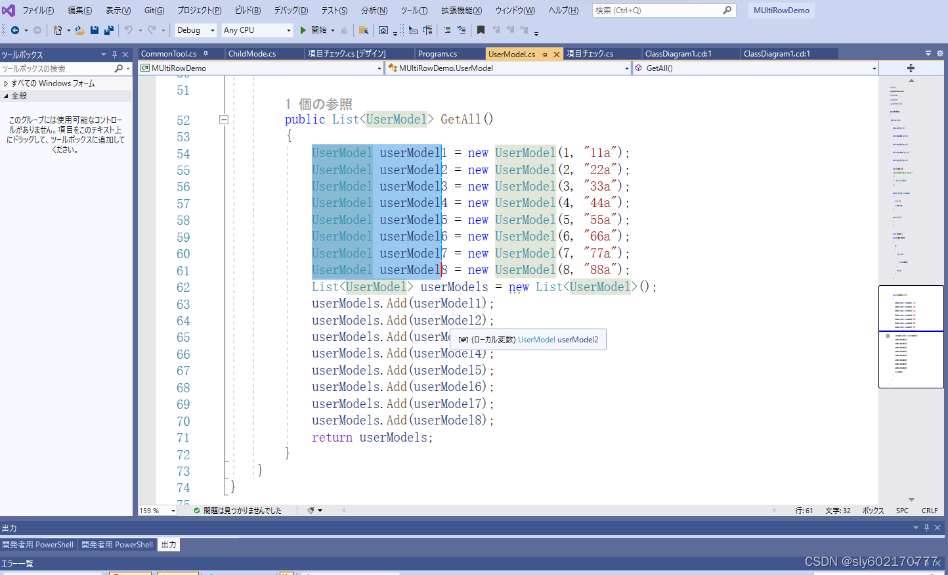Screen dimensions: 948x575
Task: Click the new project icon
Action: tap(58, 30)
